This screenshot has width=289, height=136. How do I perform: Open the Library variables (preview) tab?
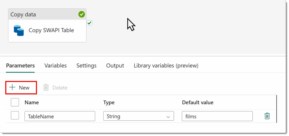[x=166, y=66]
